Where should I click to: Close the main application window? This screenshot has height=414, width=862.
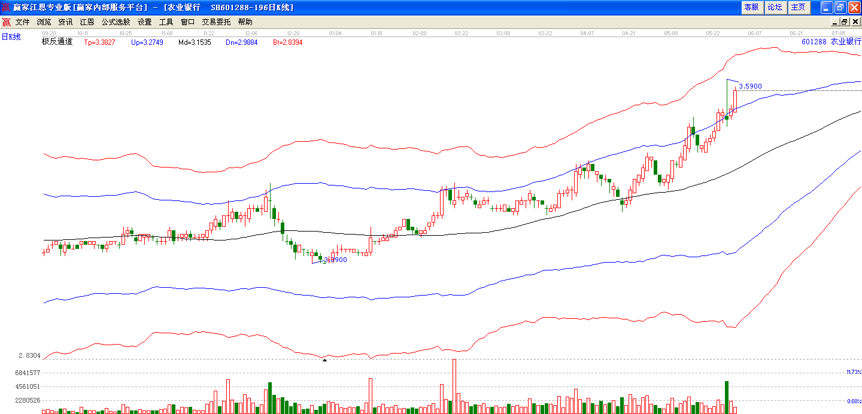tap(854, 7)
